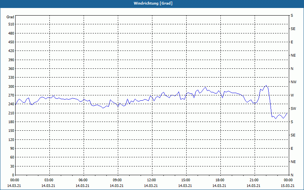Screen dimensions: 304x190
Task: Click the 'S' compass label opposite 180
Action: [x=292, y=122]
